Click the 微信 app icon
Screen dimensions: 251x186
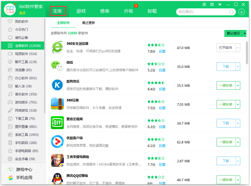point(57,66)
